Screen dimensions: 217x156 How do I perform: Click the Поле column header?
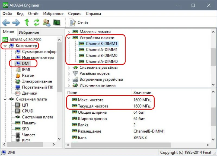point(98,93)
